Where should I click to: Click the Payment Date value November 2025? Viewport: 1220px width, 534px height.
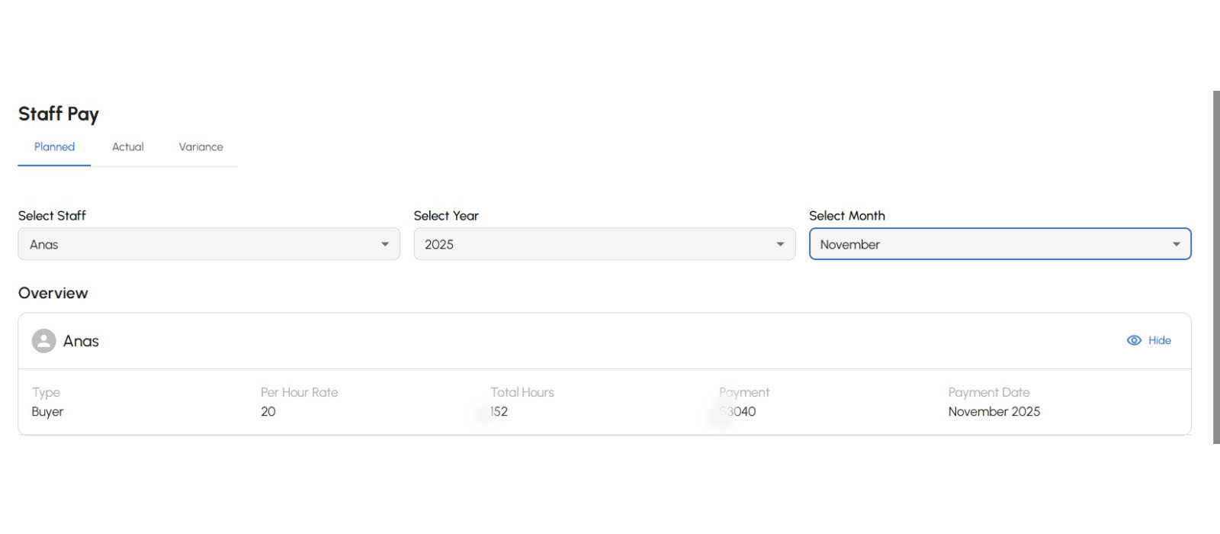[x=994, y=411]
